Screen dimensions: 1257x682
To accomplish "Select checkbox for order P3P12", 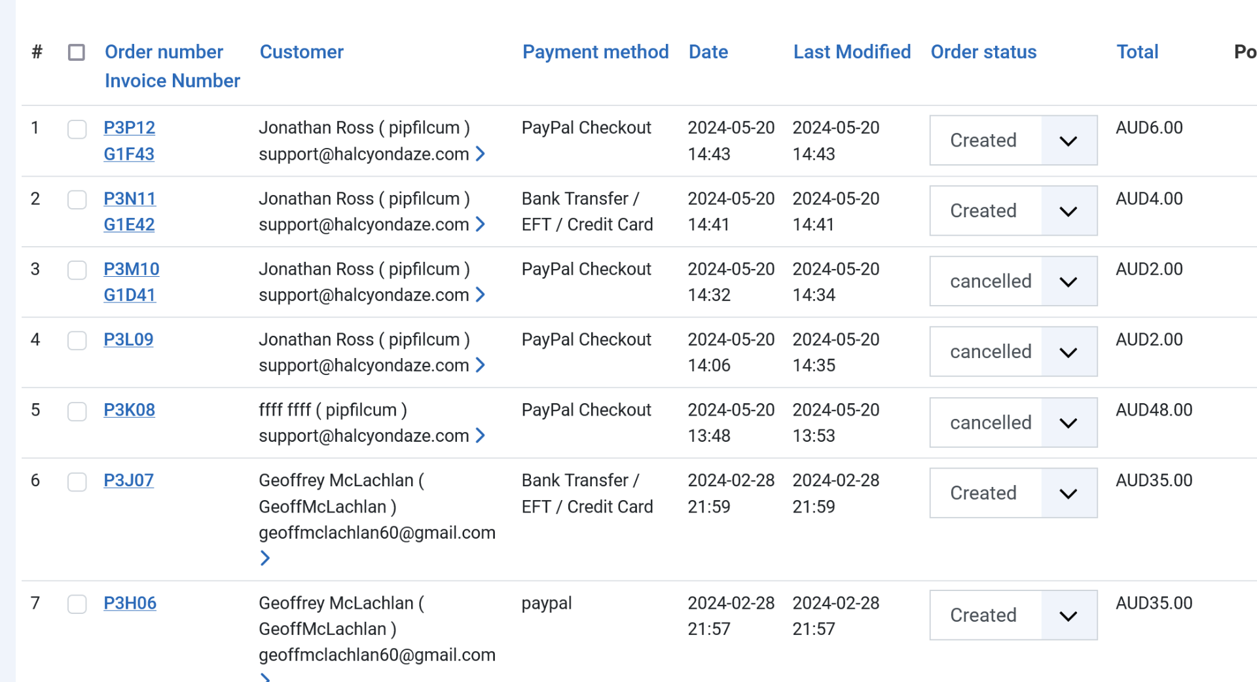I will 77,129.
